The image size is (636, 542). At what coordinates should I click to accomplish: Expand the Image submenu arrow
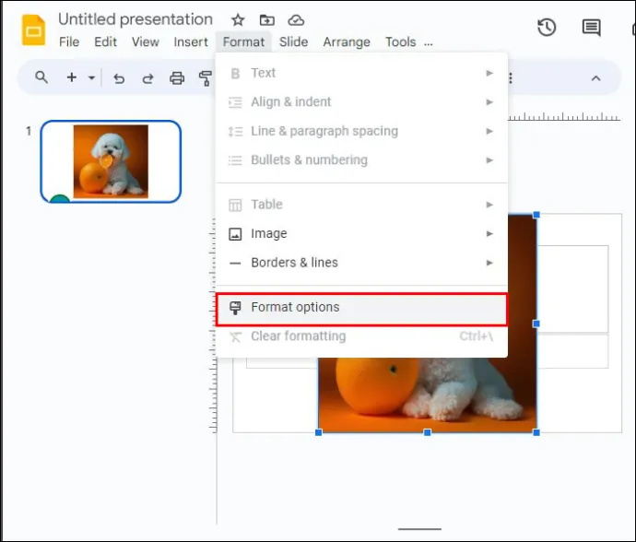coord(489,234)
